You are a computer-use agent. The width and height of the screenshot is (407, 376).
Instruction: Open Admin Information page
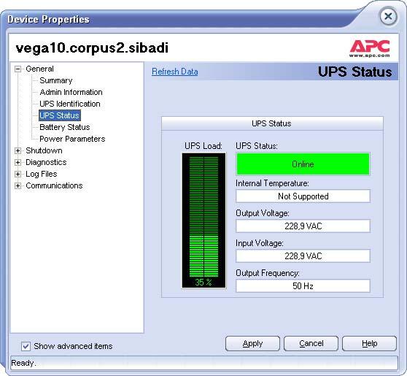coord(71,92)
